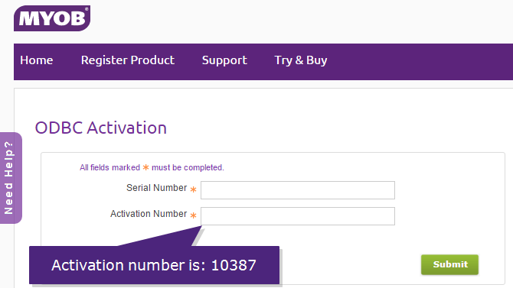
Task: Click the green Submit button
Action: (449, 264)
